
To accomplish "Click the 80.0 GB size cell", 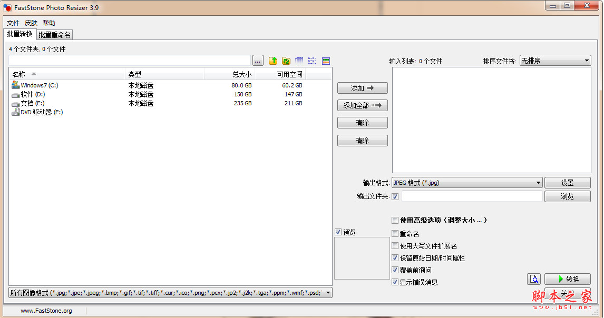I will pos(241,85).
